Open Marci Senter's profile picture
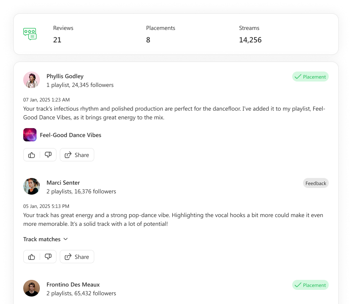The height and width of the screenshot is (304, 352). click(32, 186)
